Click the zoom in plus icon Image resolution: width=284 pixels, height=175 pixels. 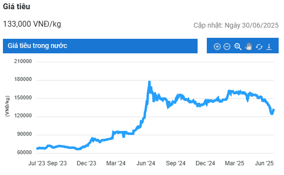point(217,47)
